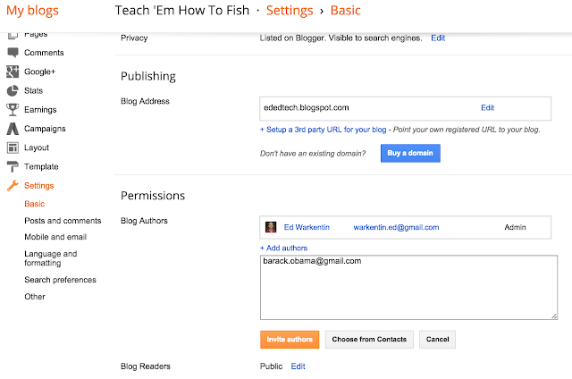572x379 pixels.
Task: Edit the blog address ededtech.blogspot.com
Action: coord(487,107)
